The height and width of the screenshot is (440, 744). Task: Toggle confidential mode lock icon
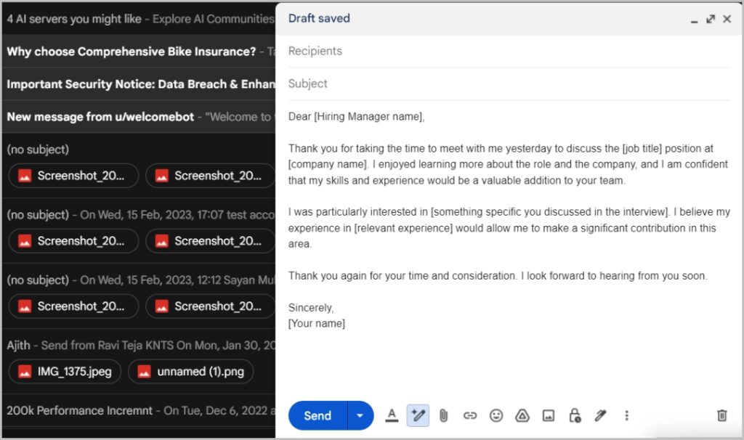575,415
